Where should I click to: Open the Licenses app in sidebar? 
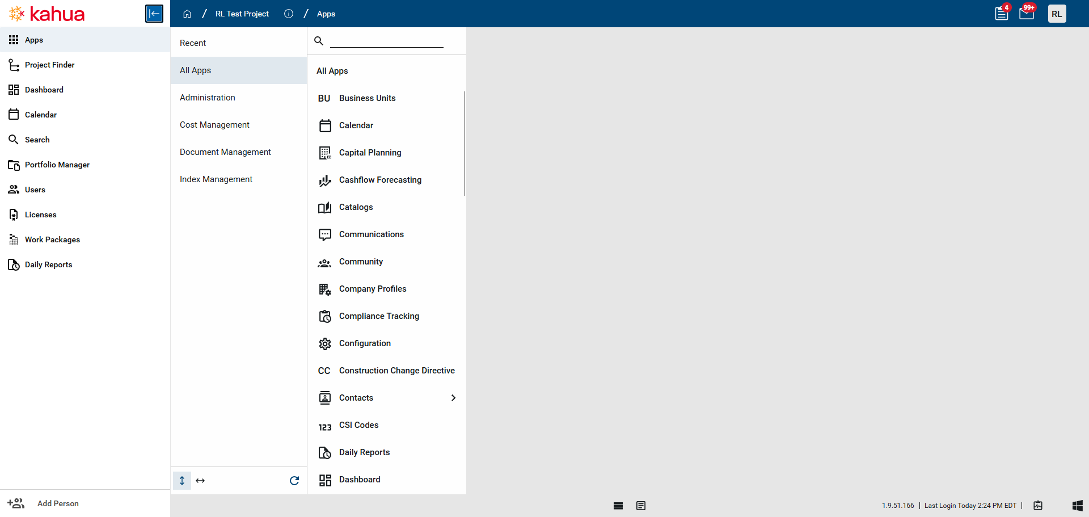click(x=40, y=215)
